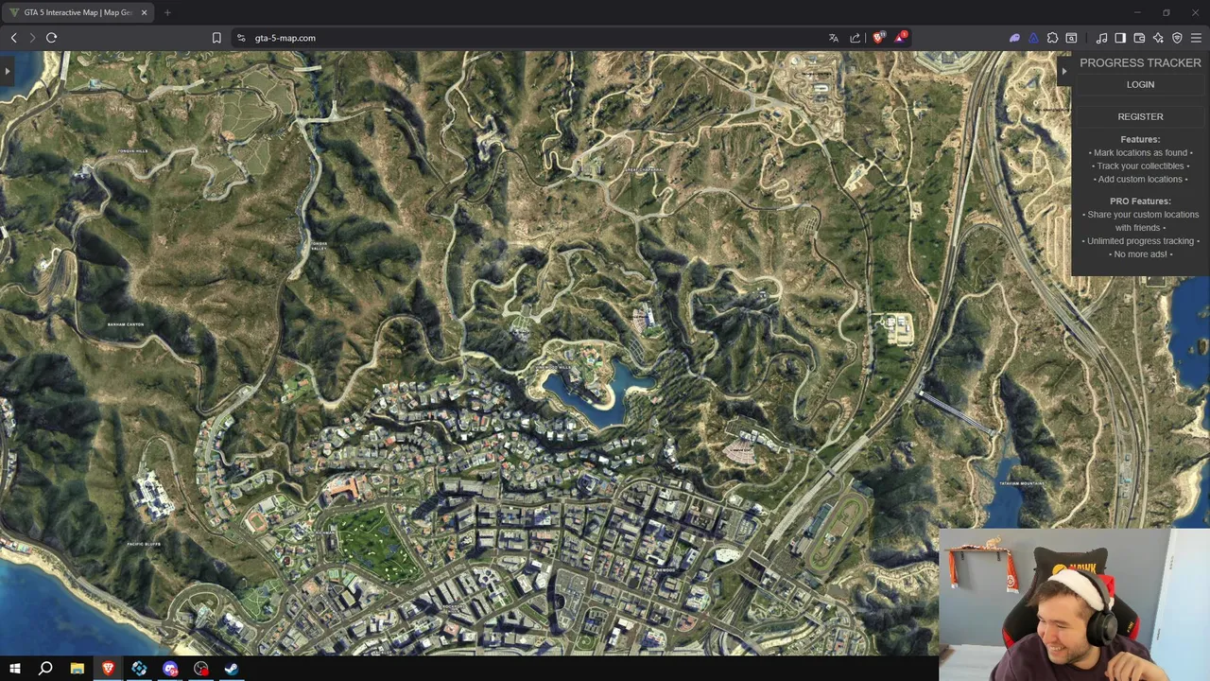The image size is (1210, 681).
Task: Click the browser forward arrow
Action: click(x=32, y=38)
